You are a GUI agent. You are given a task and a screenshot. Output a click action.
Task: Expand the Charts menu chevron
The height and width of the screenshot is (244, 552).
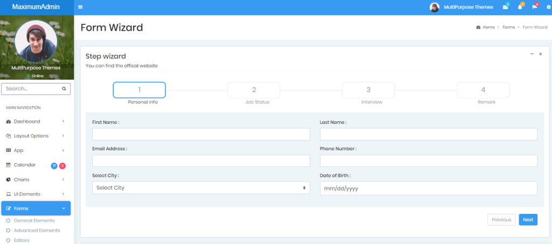[x=64, y=180]
